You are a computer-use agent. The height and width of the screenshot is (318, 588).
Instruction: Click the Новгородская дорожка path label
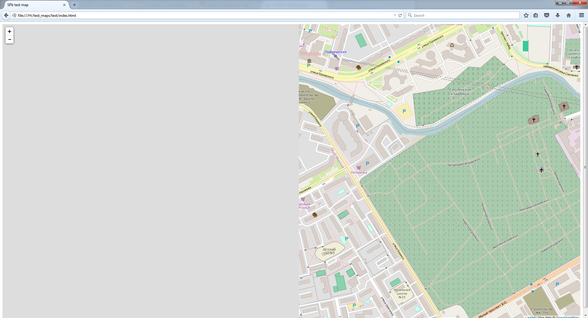[534, 205]
